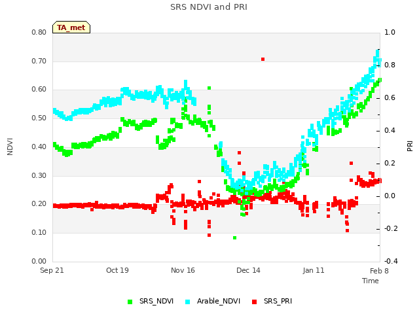Click the NDVI left axis title
The width and height of the screenshot is (419, 314).
pos(10,147)
